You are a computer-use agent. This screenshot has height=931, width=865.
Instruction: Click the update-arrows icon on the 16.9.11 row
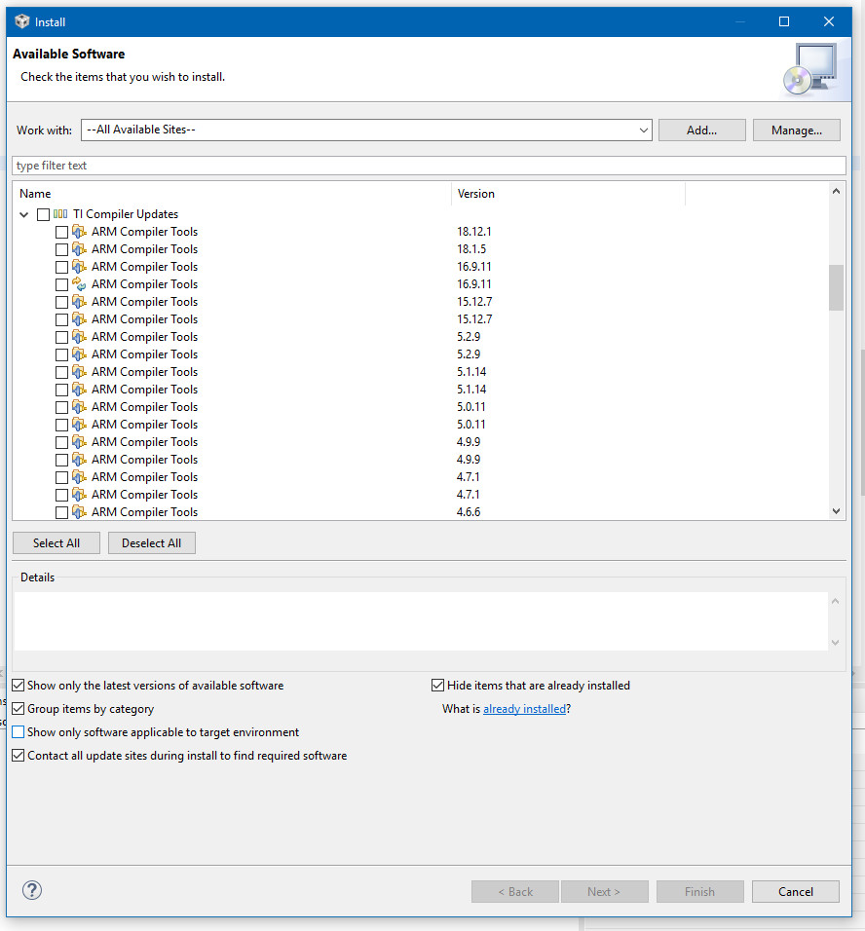point(79,283)
